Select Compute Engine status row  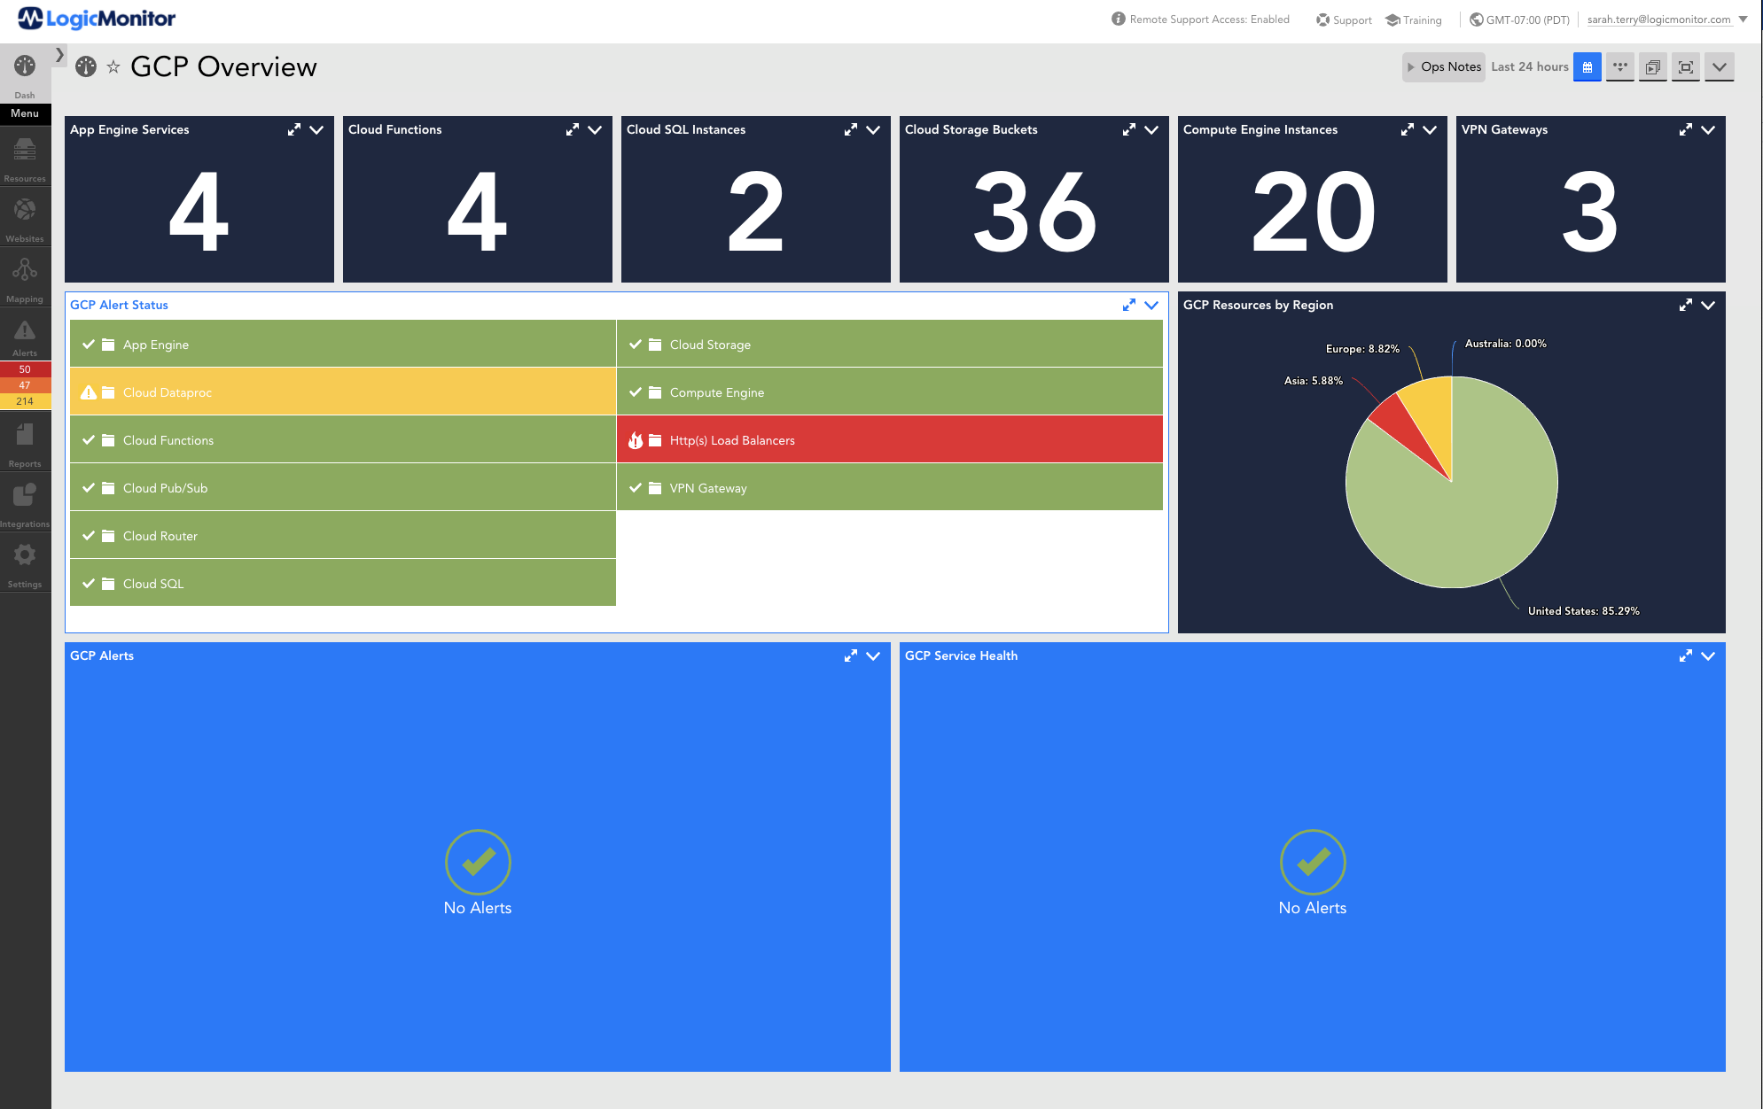(x=890, y=392)
